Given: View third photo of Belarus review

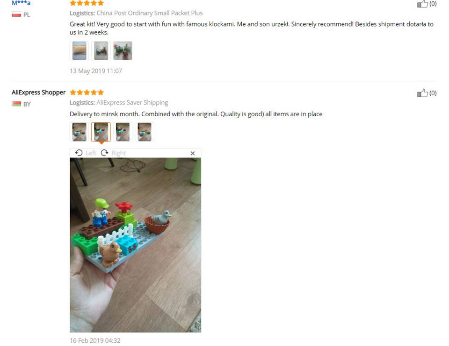Looking at the screenshot, I should [123, 132].
